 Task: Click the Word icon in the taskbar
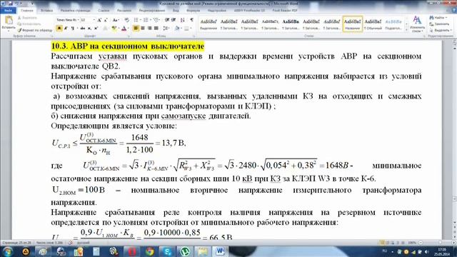click(220, 251)
